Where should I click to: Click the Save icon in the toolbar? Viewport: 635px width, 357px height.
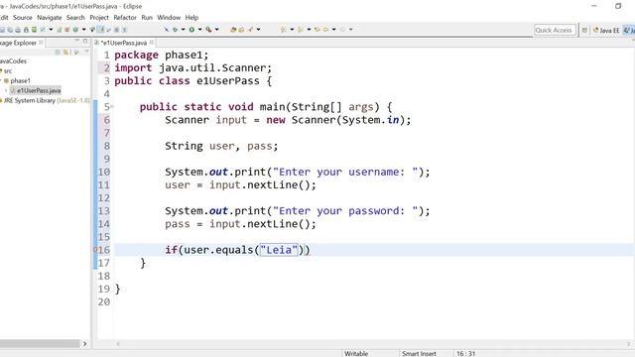click(x=2, y=30)
